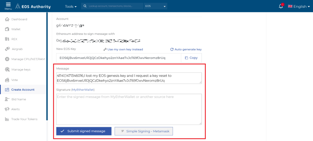Click the search magnifier icon

[85, 6]
